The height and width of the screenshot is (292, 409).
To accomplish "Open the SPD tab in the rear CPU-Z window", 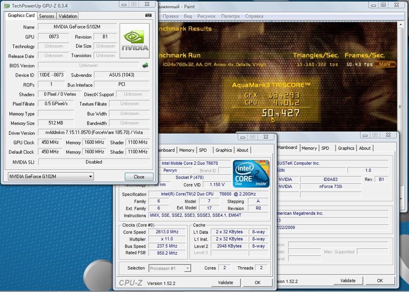I will pos(325,148).
